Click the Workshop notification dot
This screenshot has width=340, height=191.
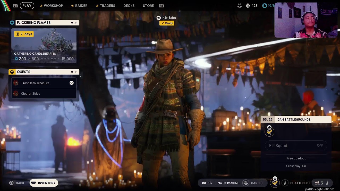point(41,6)
